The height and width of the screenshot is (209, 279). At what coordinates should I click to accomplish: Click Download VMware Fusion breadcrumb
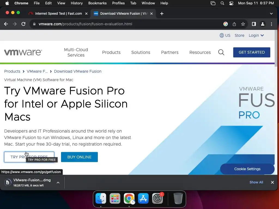coord(78,71)
